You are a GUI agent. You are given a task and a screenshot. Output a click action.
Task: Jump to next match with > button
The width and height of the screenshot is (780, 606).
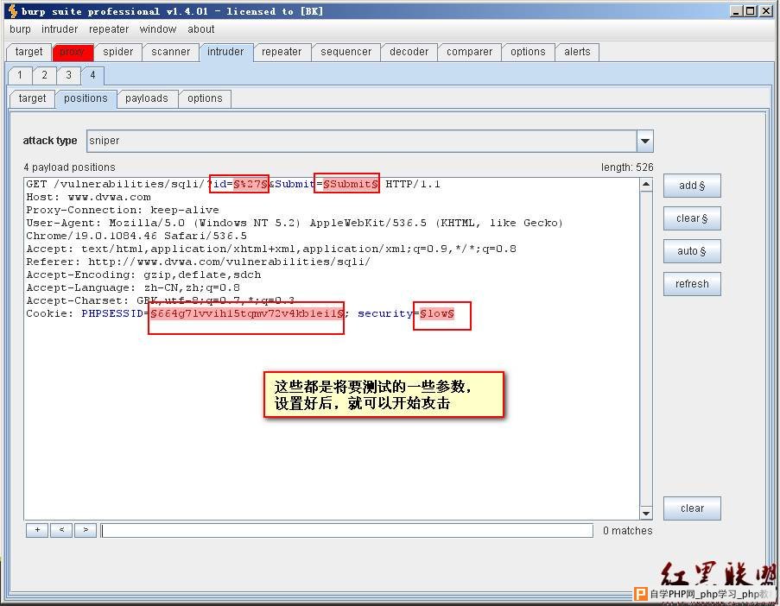pyautogui.click(x=86, y=530)
